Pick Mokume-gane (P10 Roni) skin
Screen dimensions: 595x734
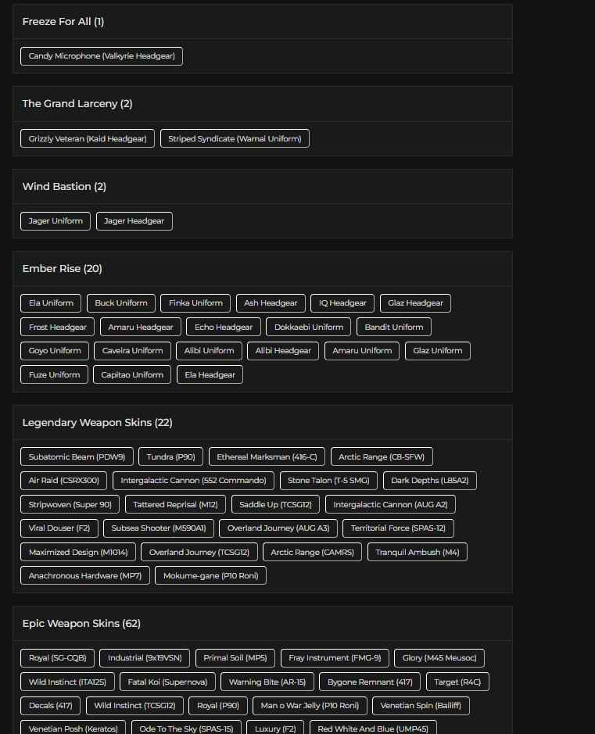point(210,576)
